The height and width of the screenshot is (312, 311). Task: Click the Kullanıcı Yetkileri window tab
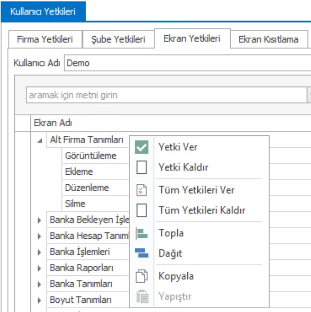coord(43,12)
